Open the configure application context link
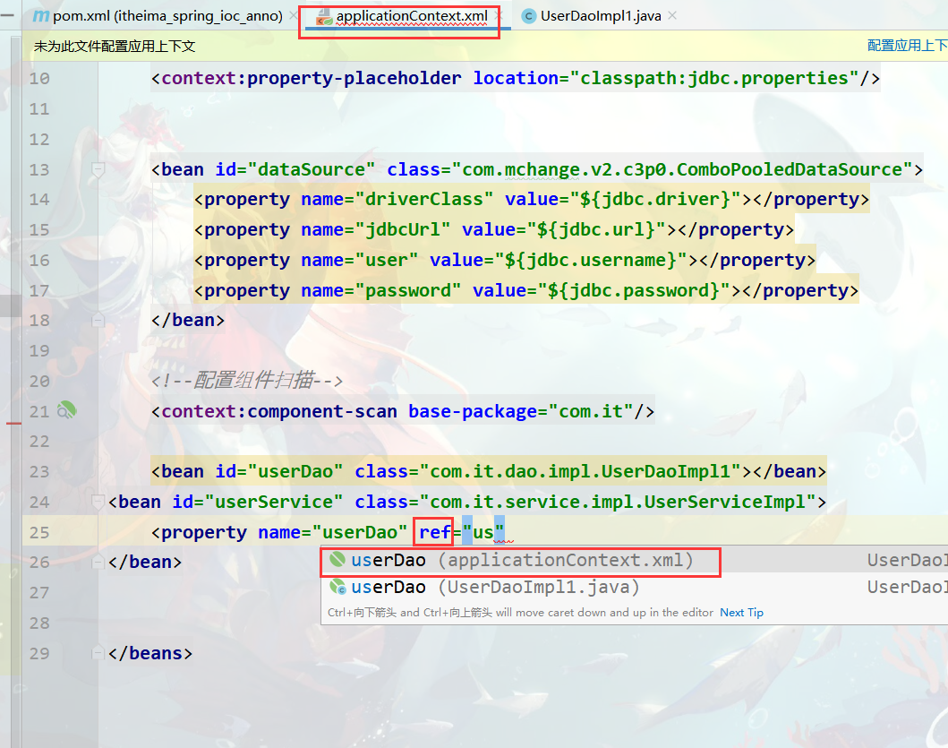Image resolution: width=948 pixels, height=748 pixels. [x=907, y=46]
